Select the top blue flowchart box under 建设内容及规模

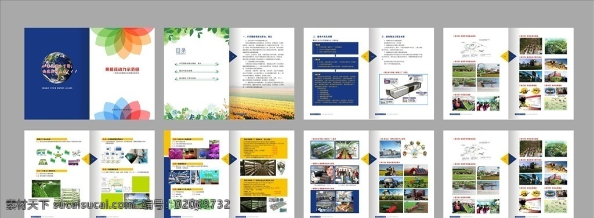(335, 48)
